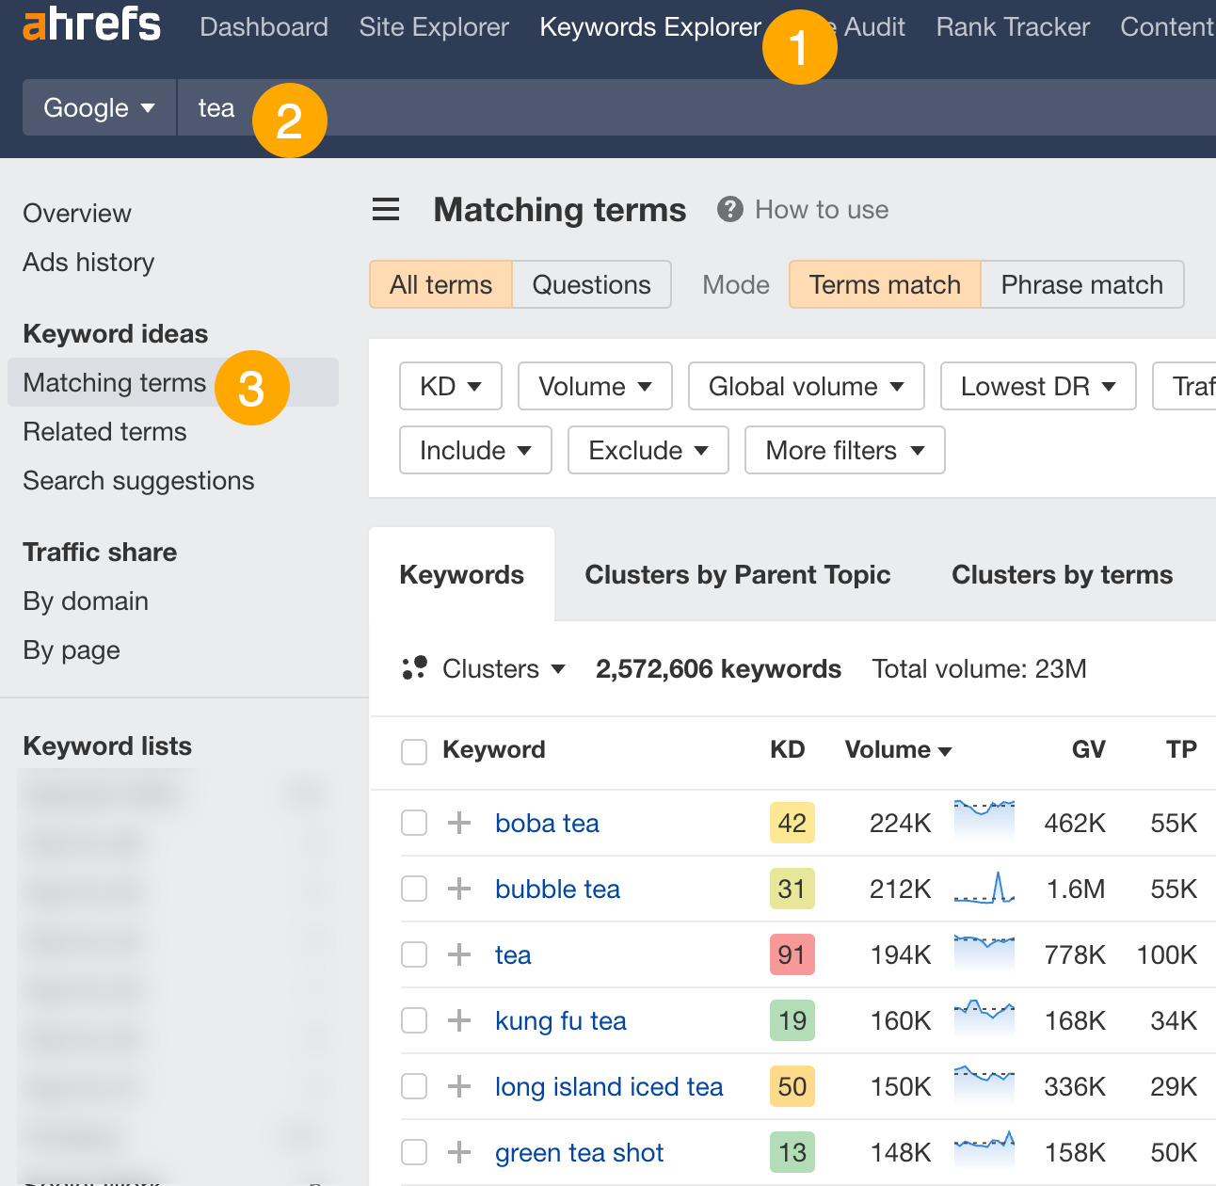Switch to Phrase match mode

1081,284
